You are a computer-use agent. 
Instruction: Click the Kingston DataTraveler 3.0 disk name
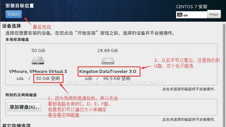coord(108,71)
